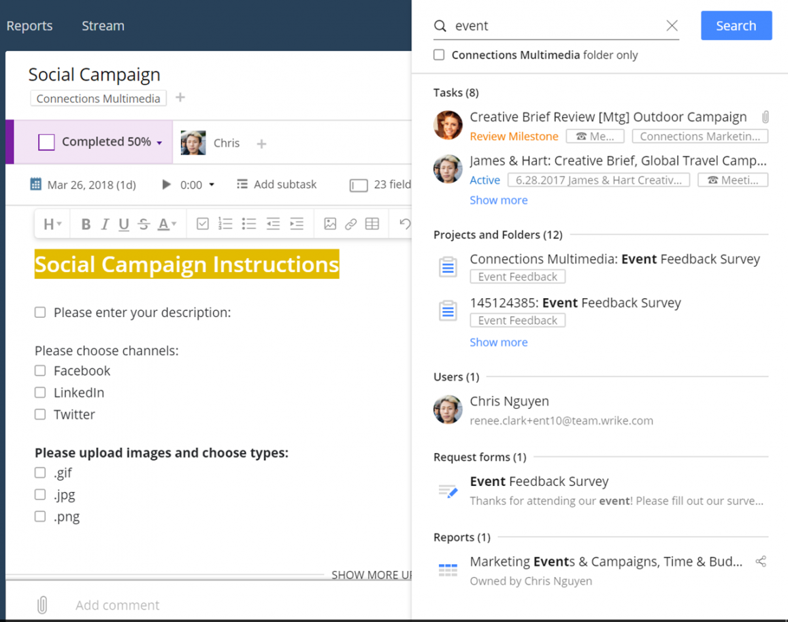788x622 pixels.
Task: Open the Review Milestone status link
Action: pyautogui.click(x=514, y=136)
